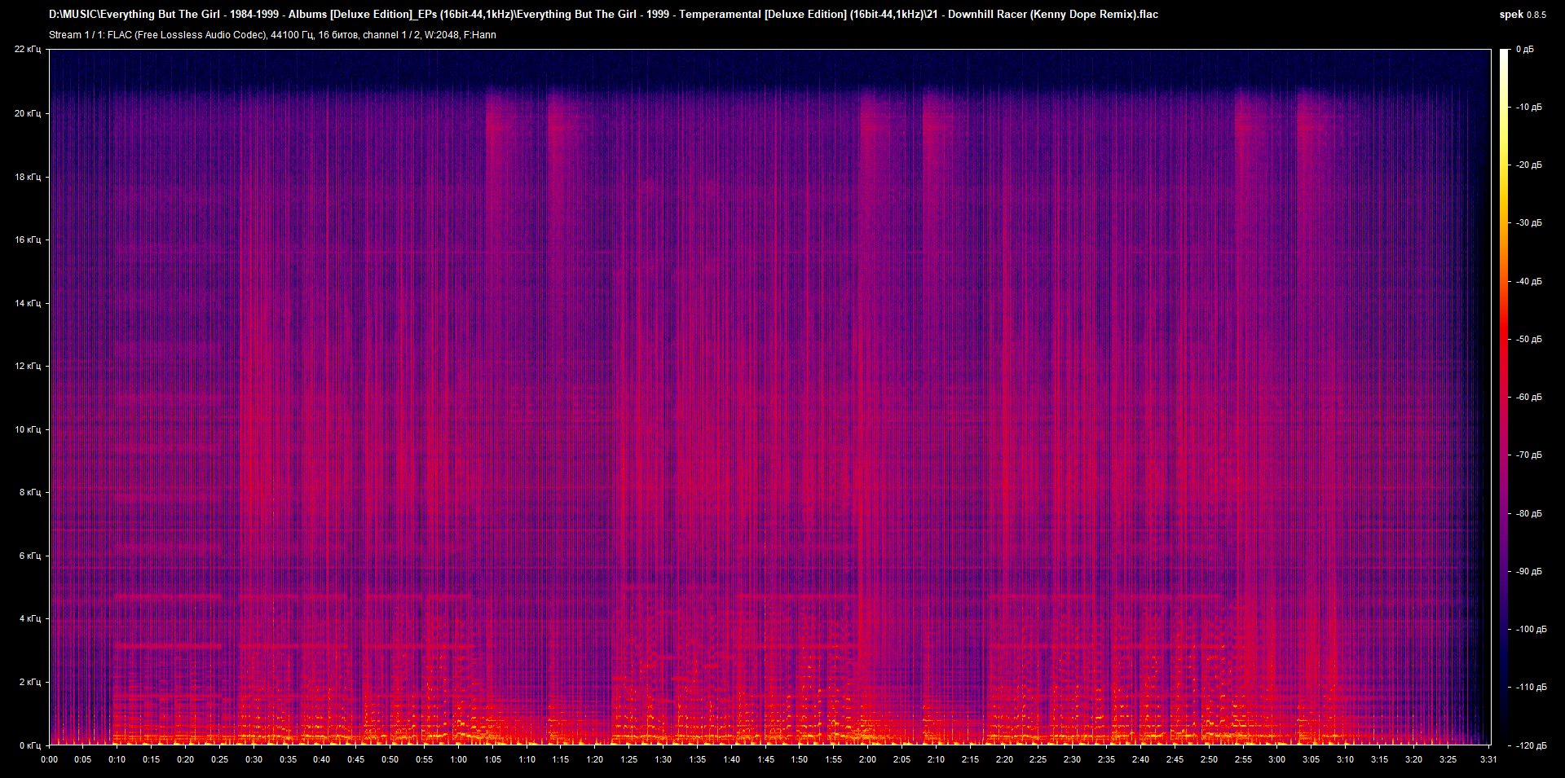
Task: Click the stream info line starting 'Stream 1 / 1: FLAC'
Action: [272, 35]
